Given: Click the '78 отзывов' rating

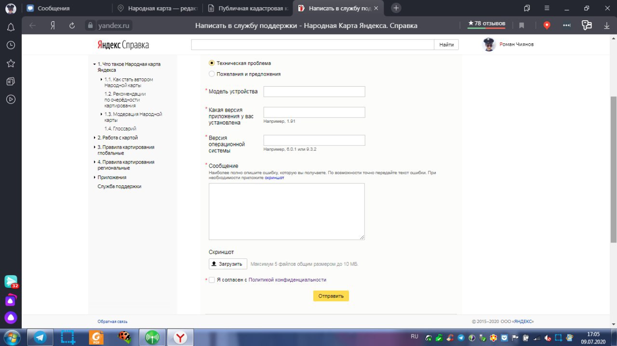Looking at the screenshot, I should [x=486, y=24].
